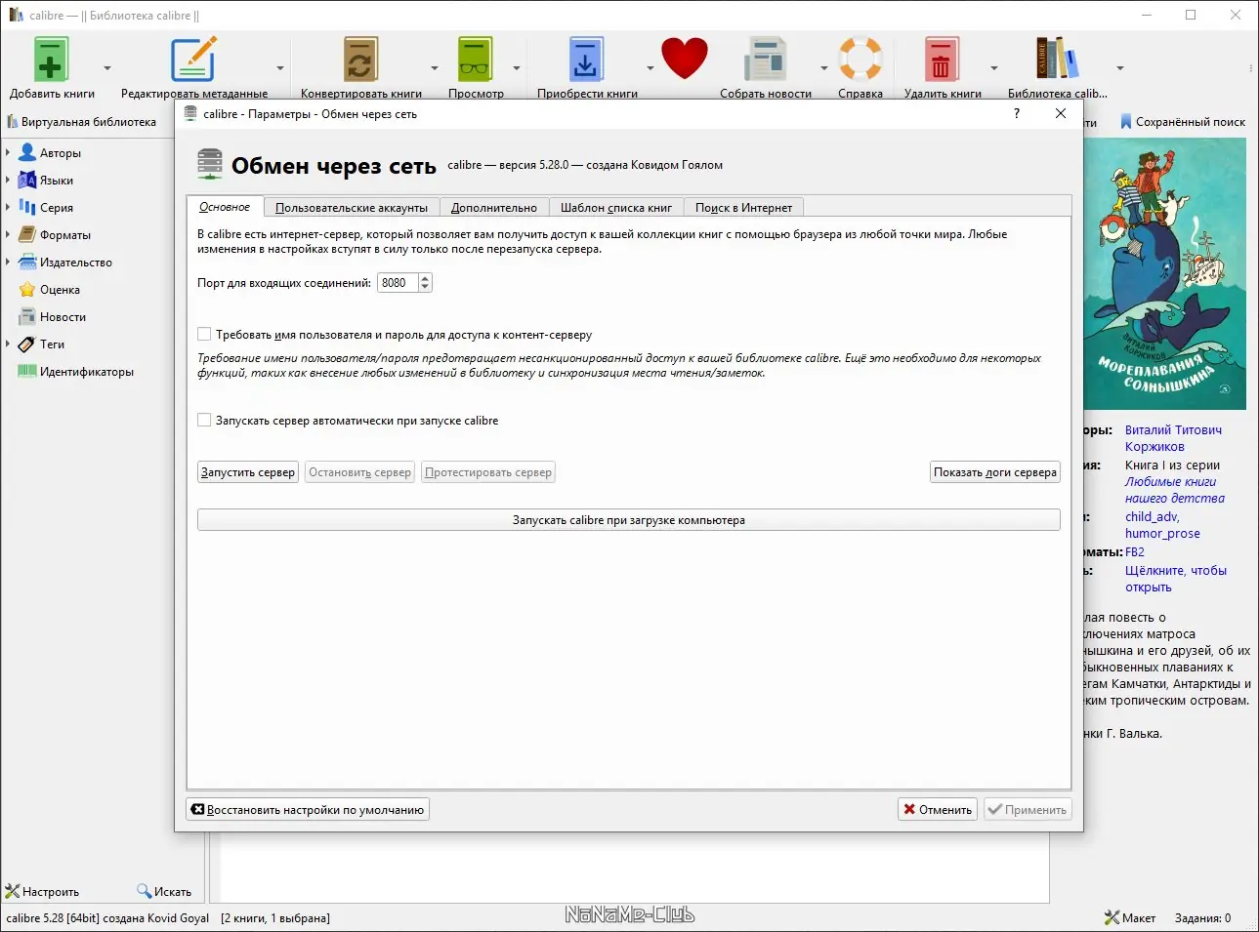The image size is (1259, 932).
Task: Expand the Authors (Авторы) tree node
Action: 8,153
